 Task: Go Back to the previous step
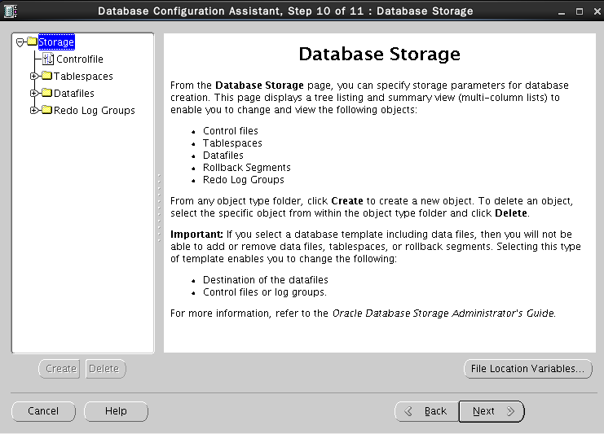425,411
